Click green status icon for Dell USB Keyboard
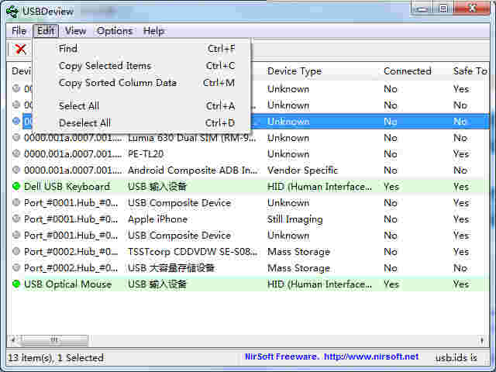 click(x=16, y=187)
